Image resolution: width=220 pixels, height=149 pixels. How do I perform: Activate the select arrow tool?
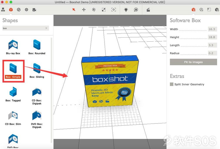74,10
